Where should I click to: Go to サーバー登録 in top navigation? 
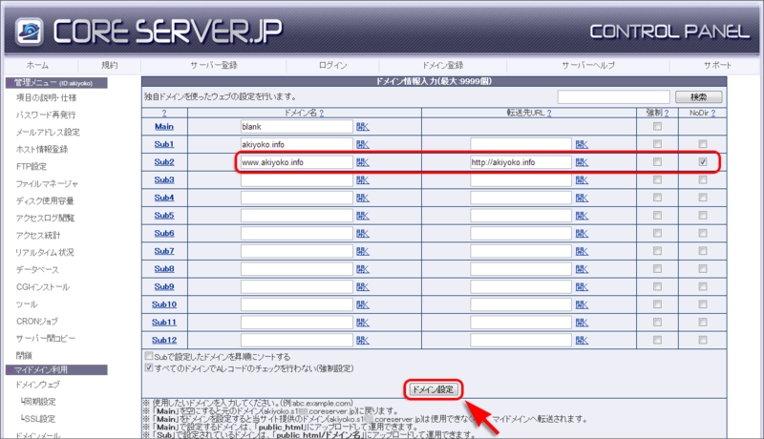(x=213, y=65)
